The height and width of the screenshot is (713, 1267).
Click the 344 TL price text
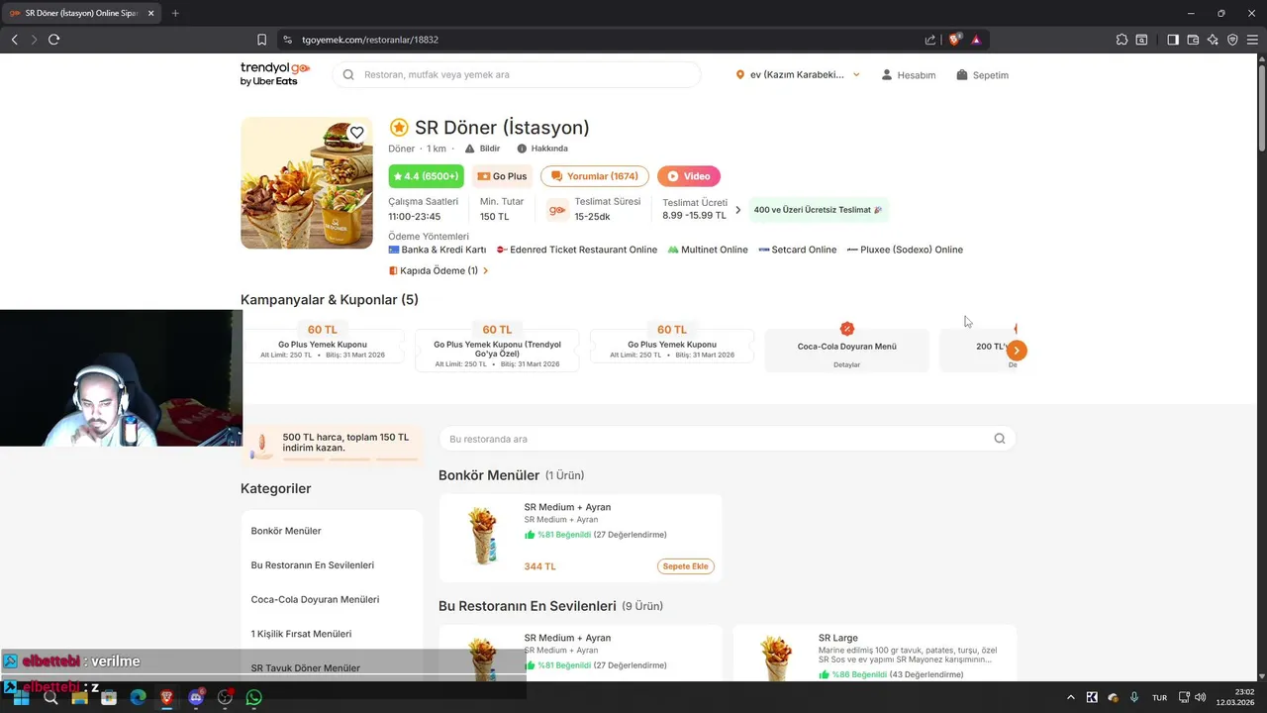pos(539,566)
